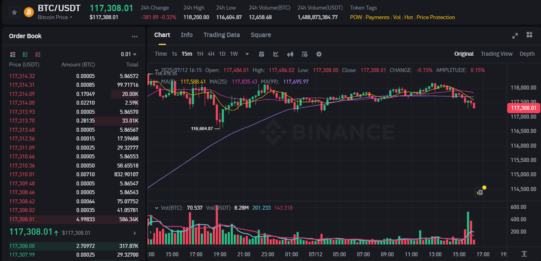Click the Price Protection tag
Image resolution: width=541 pixels, height=261 pixels.
click(436, 17)
